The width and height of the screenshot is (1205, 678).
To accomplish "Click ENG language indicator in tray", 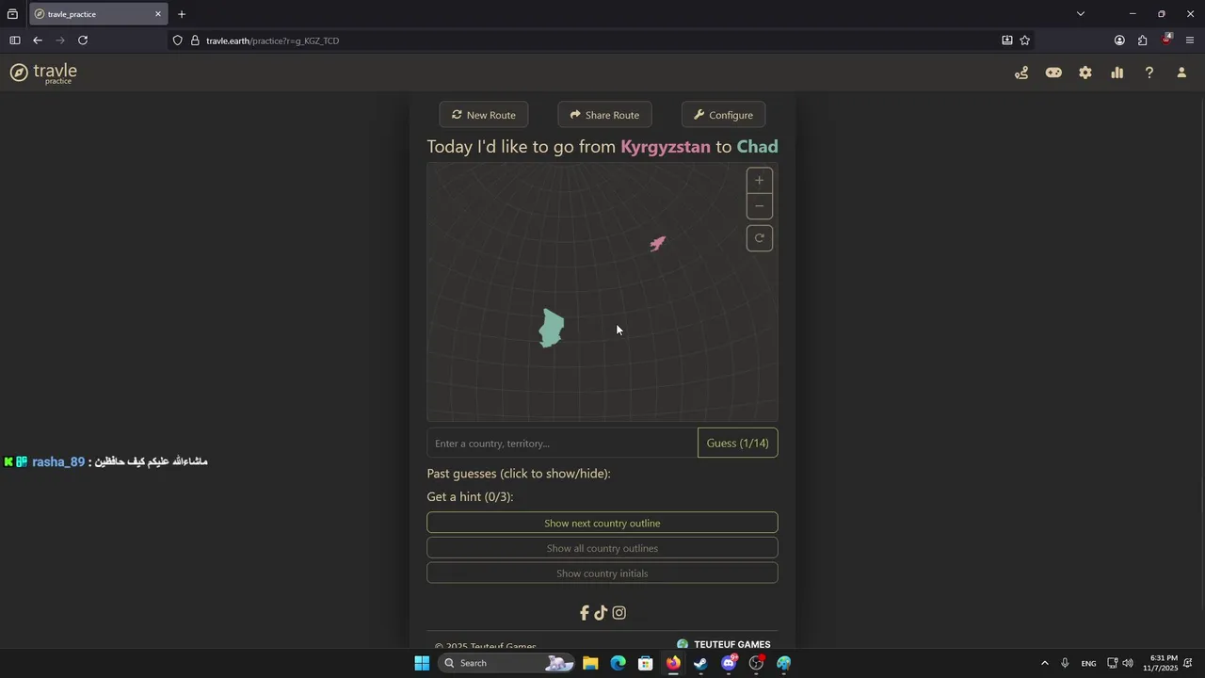I will [x=1088, y=663].
